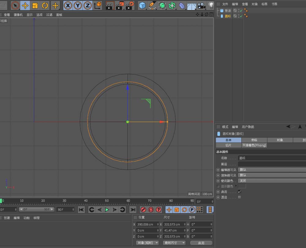The height and width of the screenshot is (248, 306).
Task: Expand the 对象(相对) dropdown
Action: (147, 243)
